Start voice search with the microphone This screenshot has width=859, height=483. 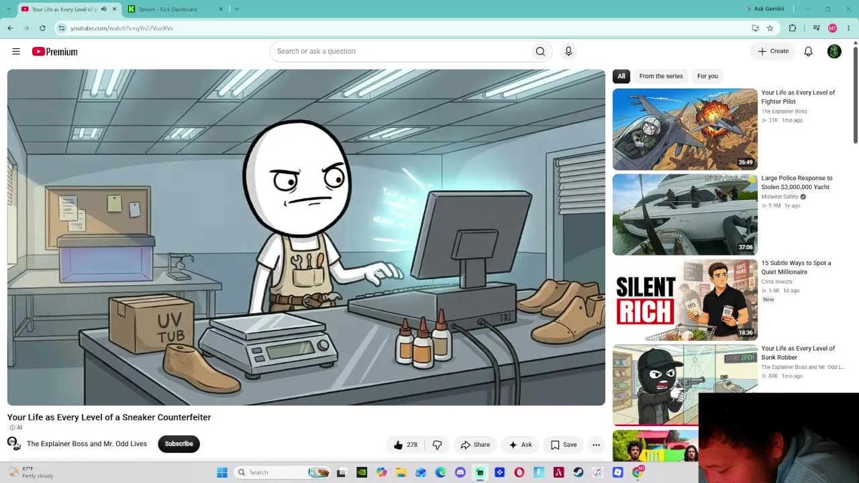568,52
